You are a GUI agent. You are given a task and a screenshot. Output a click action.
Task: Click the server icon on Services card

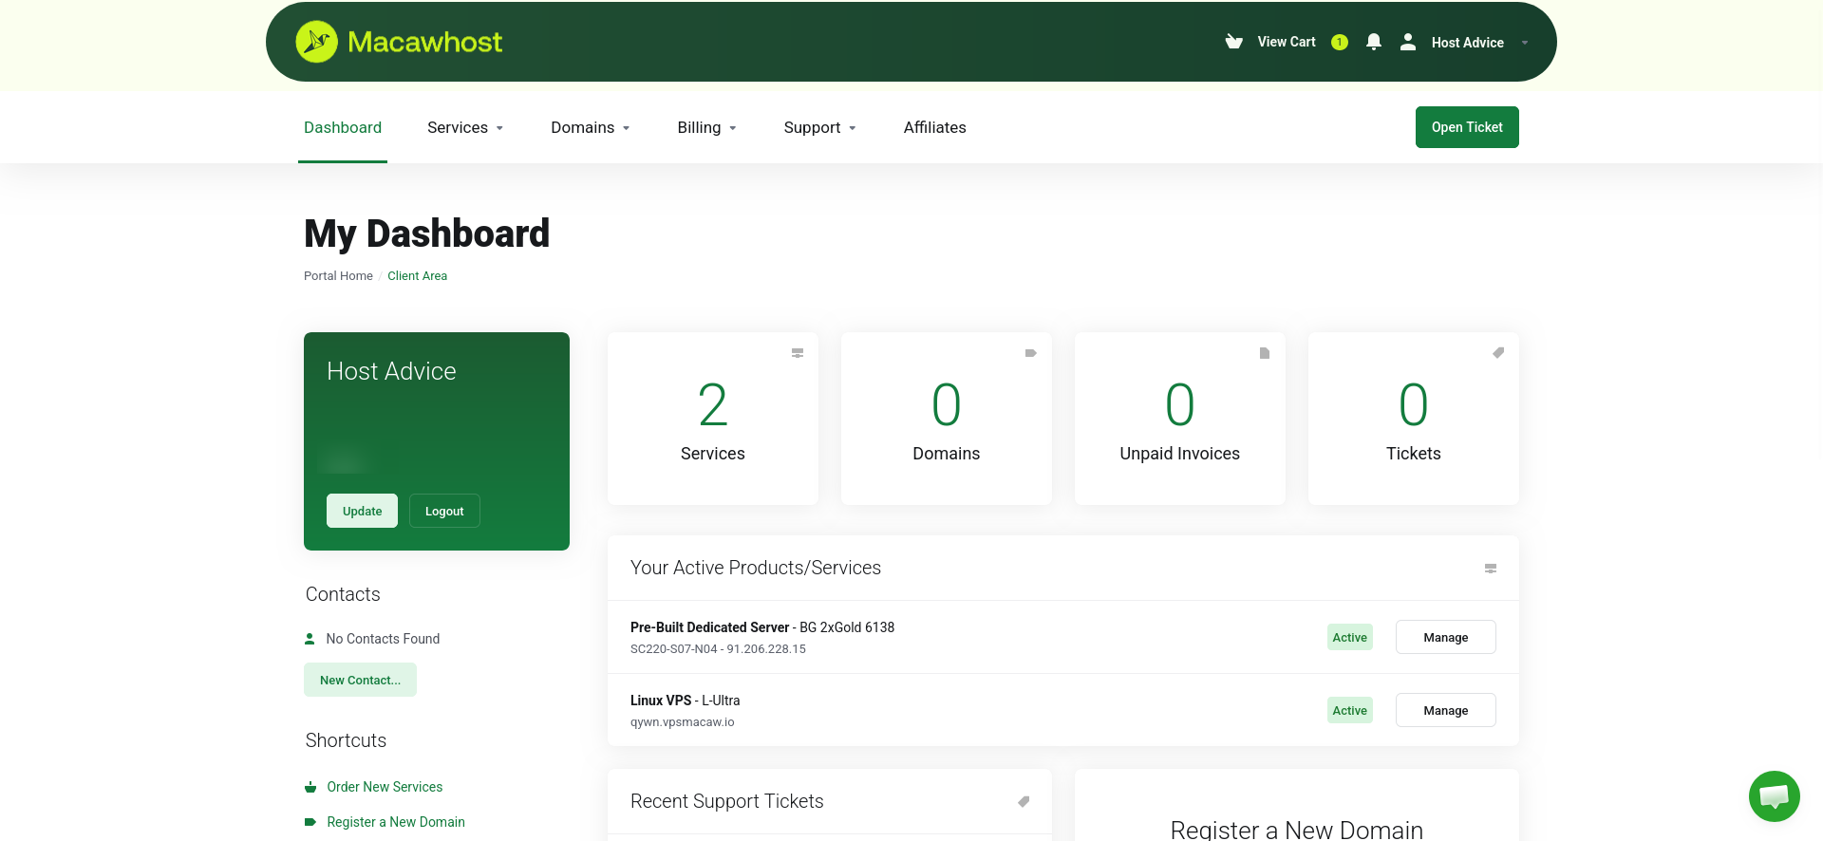[x=798, y=353]
